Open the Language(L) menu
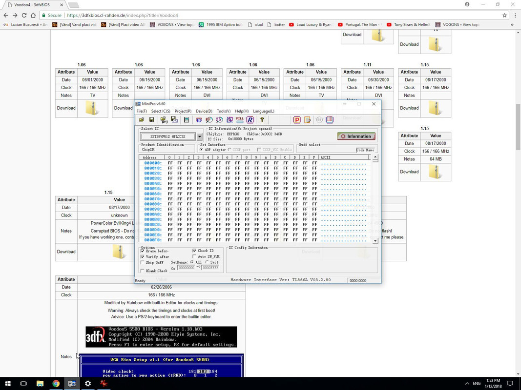Screen dimensions: 521x390 (x=264, y=111)
